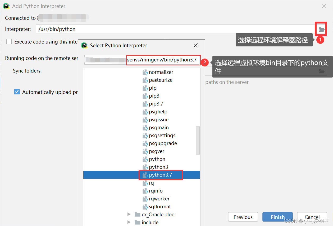Select the python entry
The image size is (333, 226).
(157, 159)
